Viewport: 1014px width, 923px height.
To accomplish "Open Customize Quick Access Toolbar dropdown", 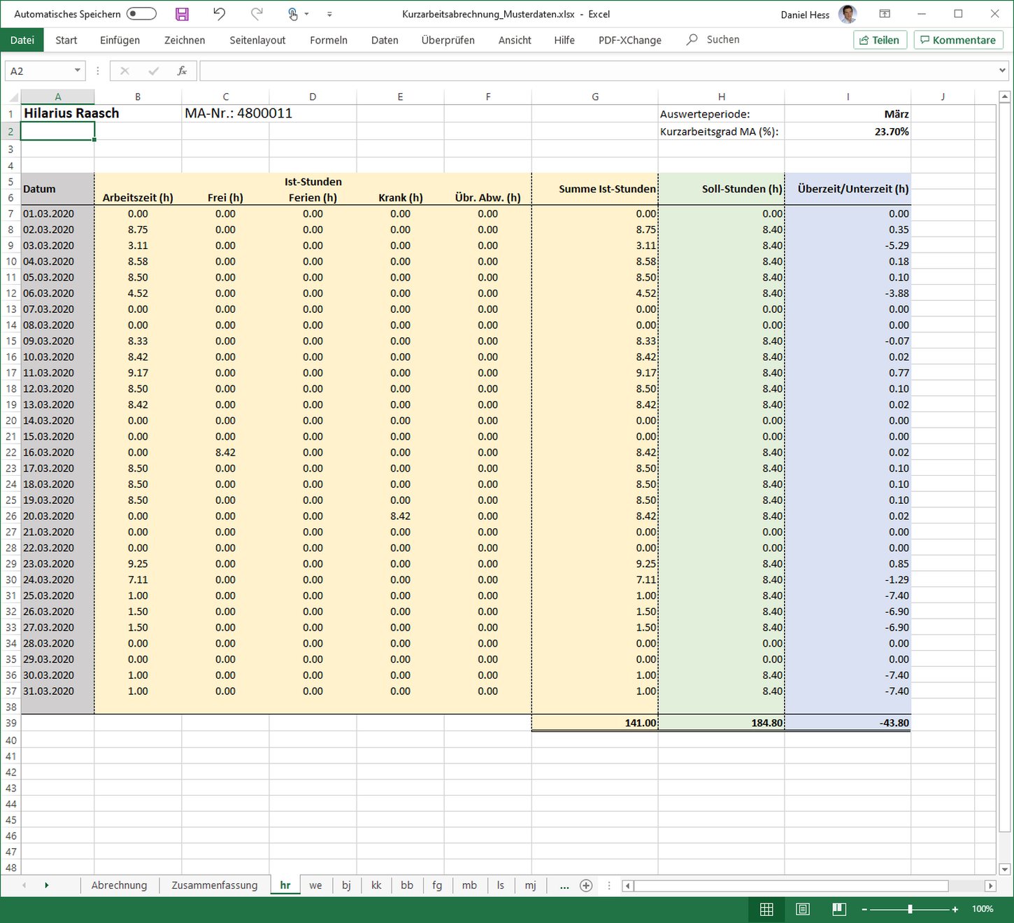I will click(329, 14).
